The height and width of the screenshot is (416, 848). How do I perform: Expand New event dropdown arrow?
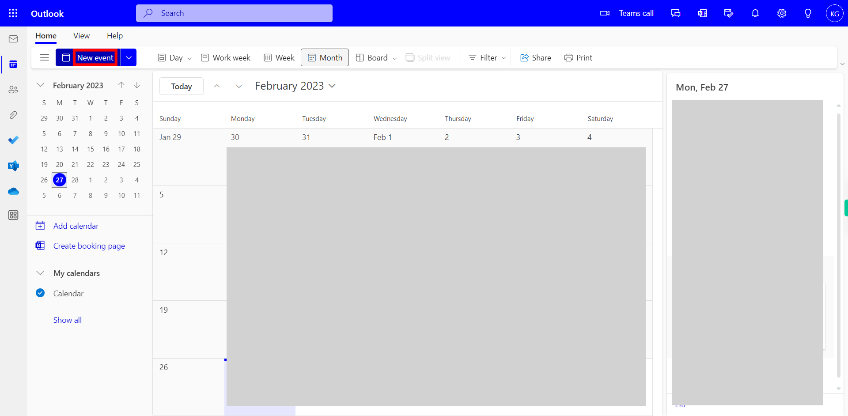[x=129, y=57]
